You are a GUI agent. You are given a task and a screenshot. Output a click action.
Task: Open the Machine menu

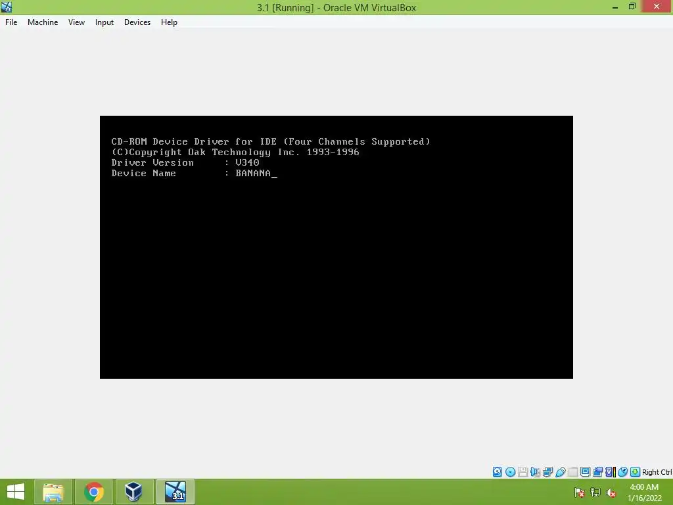point(43,22)
